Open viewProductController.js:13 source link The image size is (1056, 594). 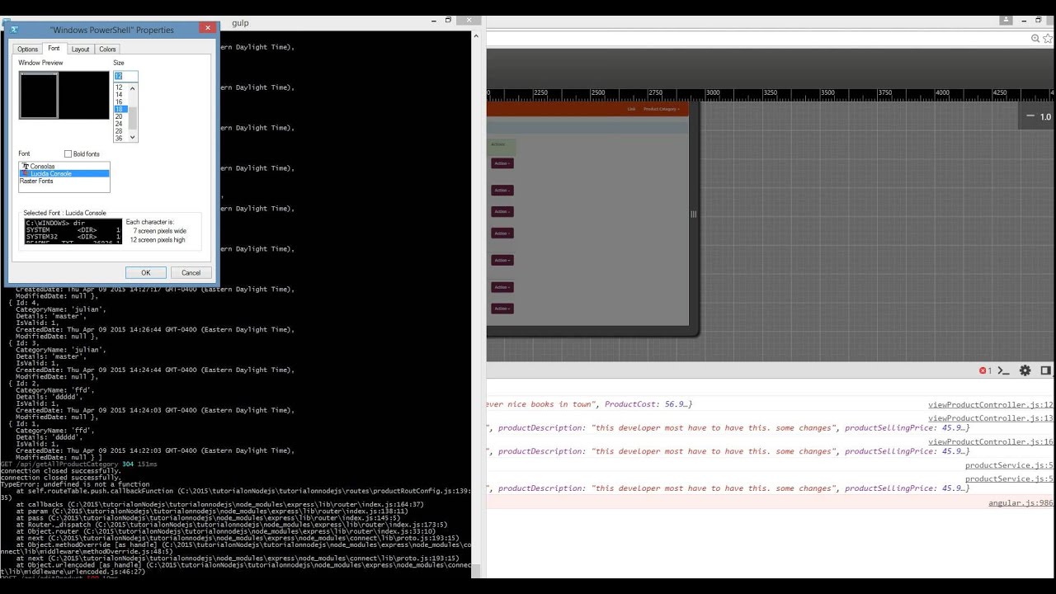991,418
